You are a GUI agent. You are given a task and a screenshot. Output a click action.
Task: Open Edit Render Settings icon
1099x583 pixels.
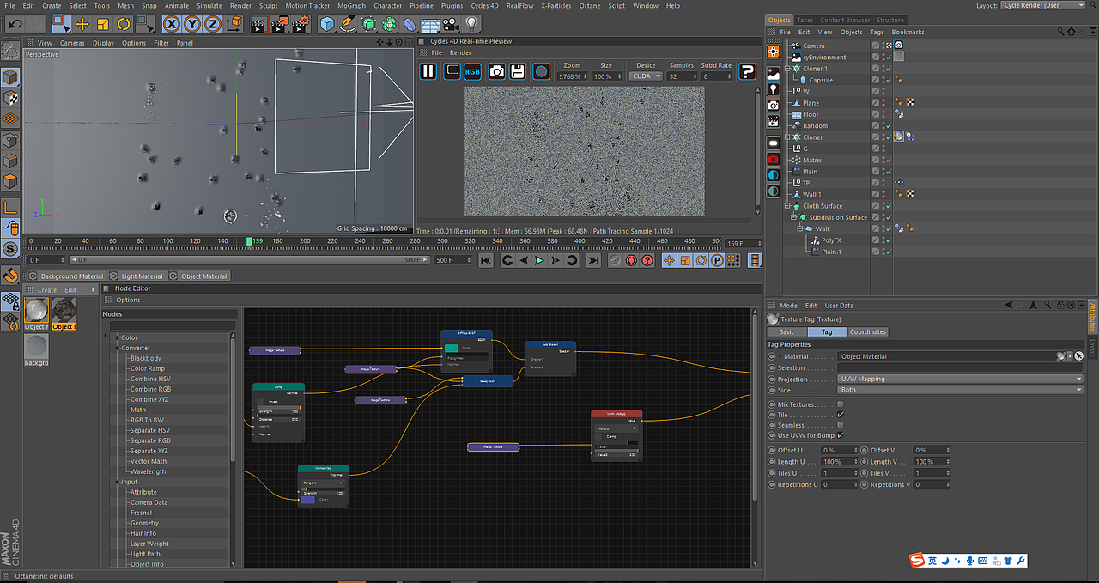click(300, 24)
